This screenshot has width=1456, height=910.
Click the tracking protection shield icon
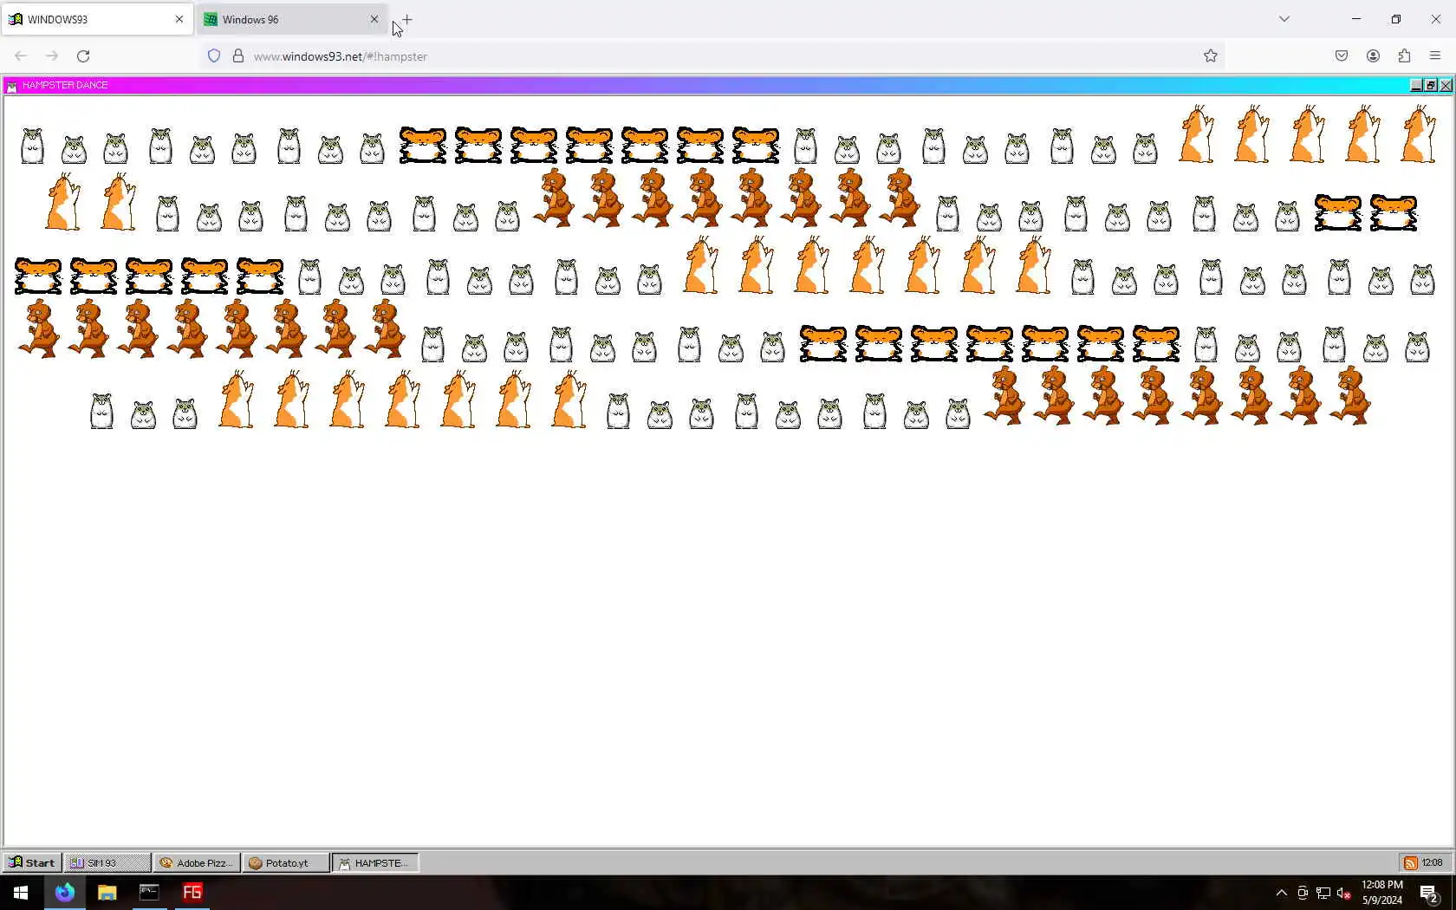pyautogui.click(x=214, y=55)
